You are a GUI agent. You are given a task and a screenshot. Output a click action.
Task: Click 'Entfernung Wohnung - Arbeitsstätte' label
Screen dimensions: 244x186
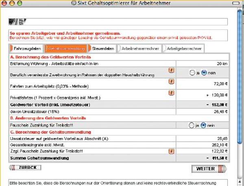point(54,64)
